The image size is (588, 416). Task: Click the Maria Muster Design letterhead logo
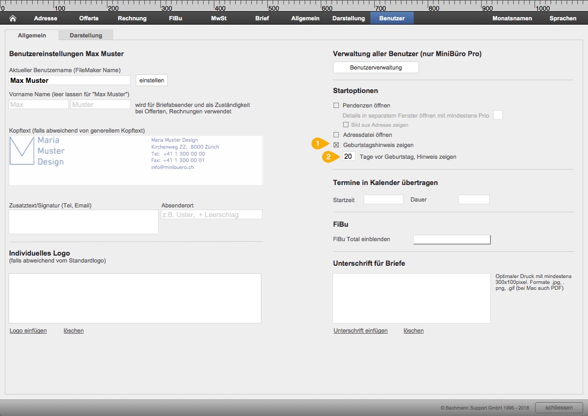[37, 151]
